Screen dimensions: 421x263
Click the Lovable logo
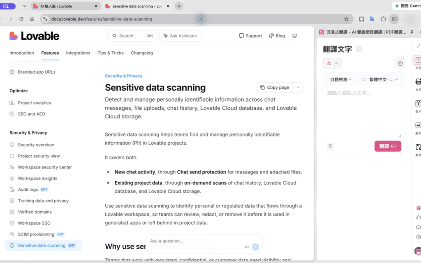[x=35, y=36]
